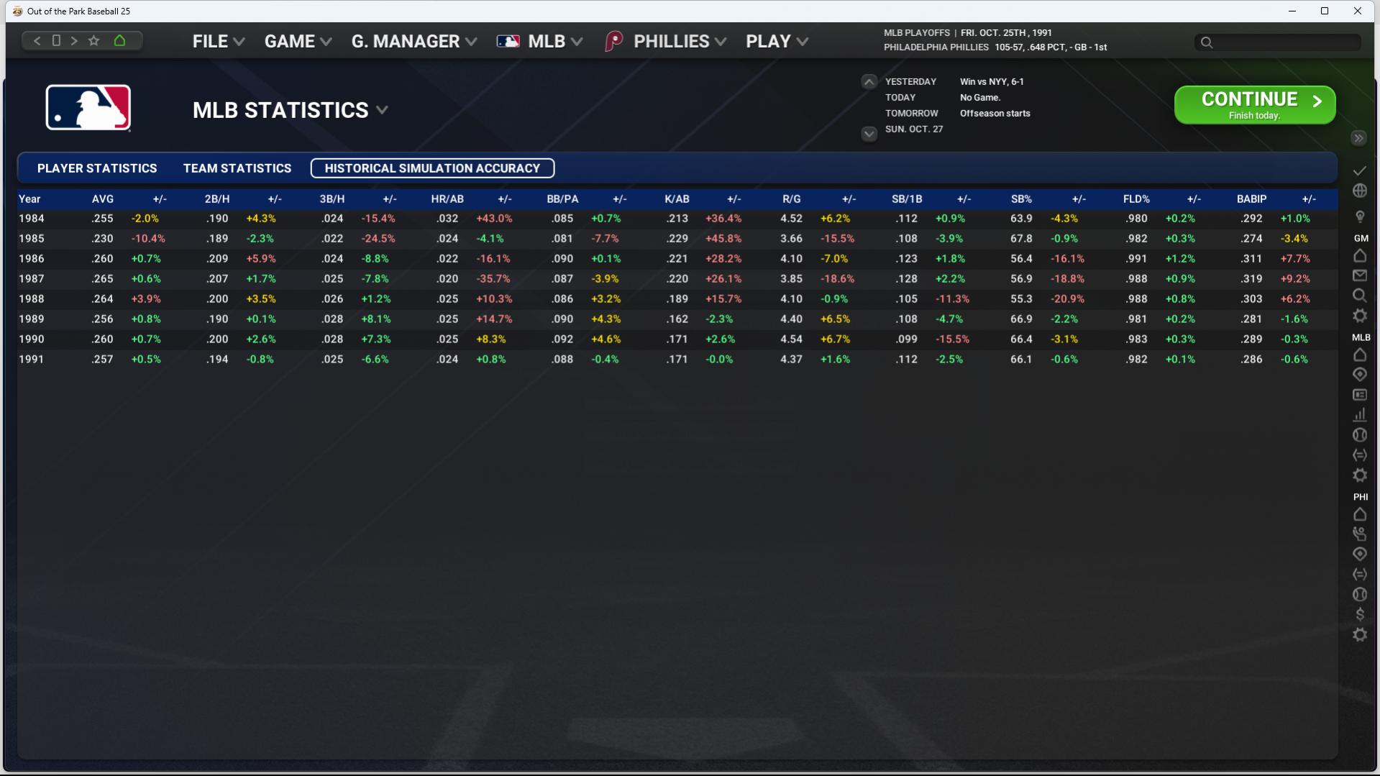Image resolution: width=1380 pixels, height=776 pixels.
Task: Click the baseball icon under the PHI section
Action: [1360, 594]
